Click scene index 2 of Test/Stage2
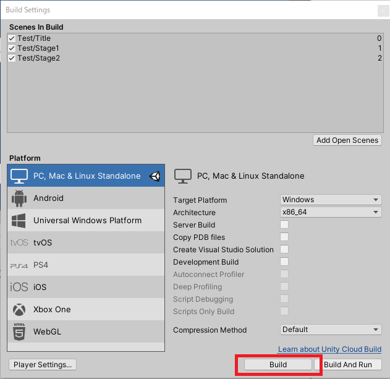Image resolution: width=390 pixels, height=379 pixels. point(379,58)
